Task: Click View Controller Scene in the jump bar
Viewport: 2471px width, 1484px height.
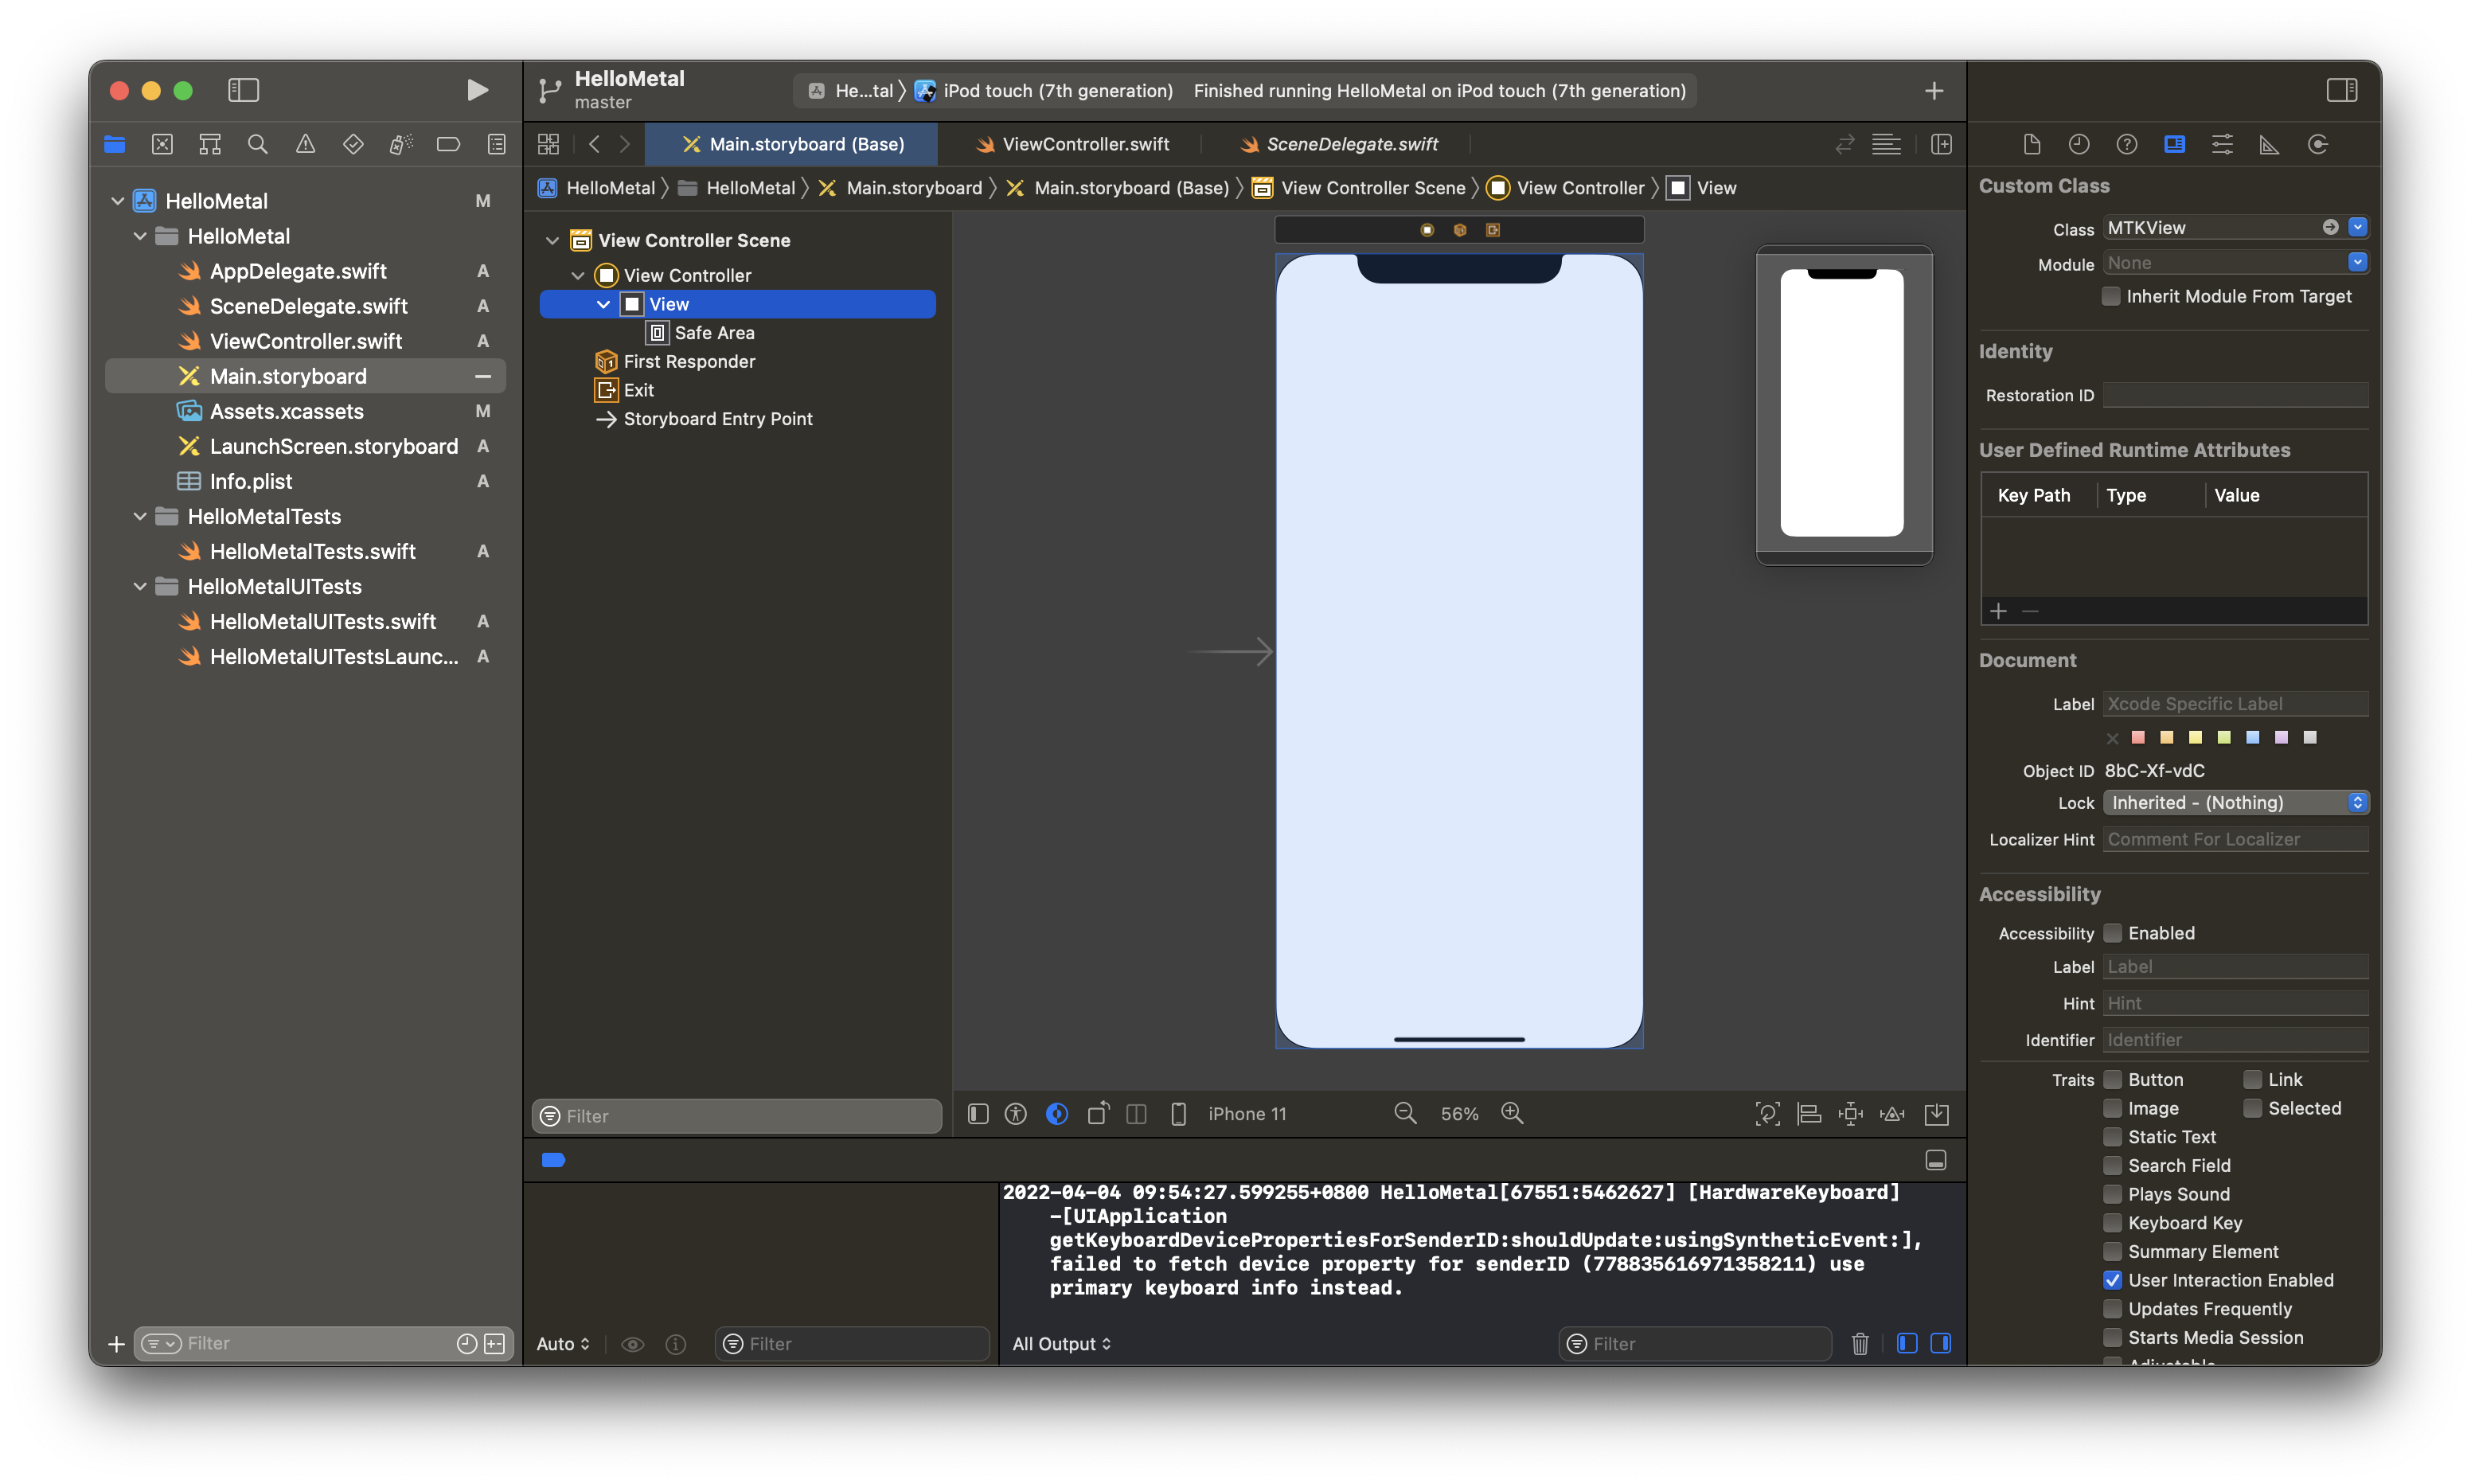Action: point(1360,188)
